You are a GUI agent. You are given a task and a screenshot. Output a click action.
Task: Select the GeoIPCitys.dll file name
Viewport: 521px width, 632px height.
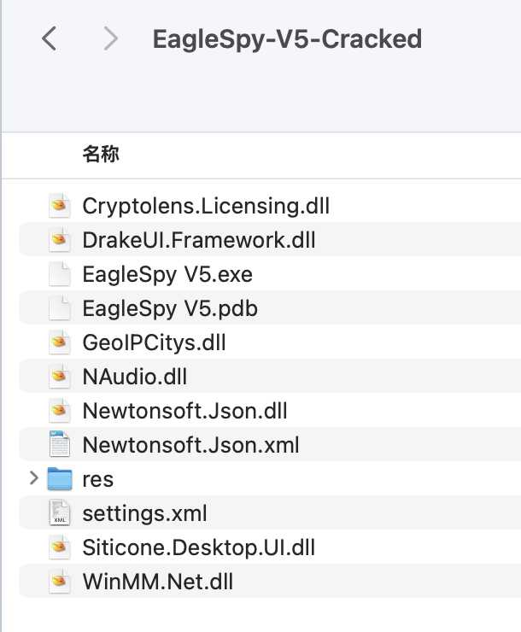click(154, 342)
